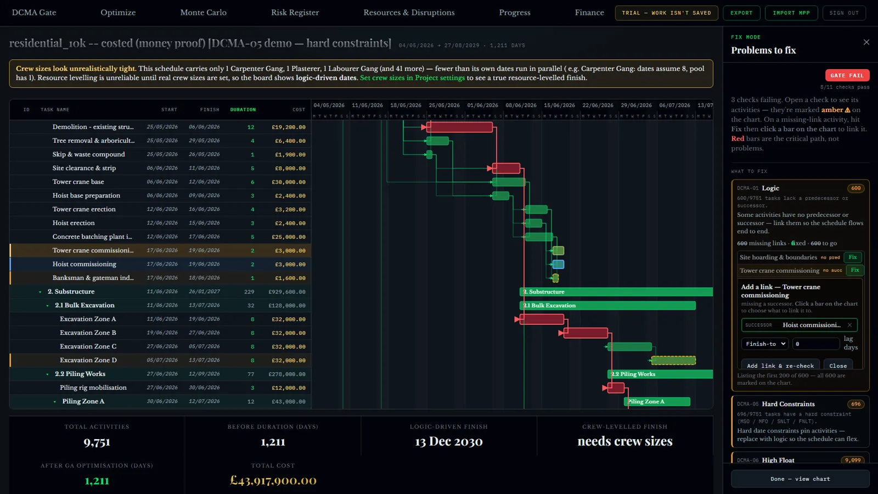
Task: Fix Site hoarding & boundaries missing link
Action: [853, 257]
